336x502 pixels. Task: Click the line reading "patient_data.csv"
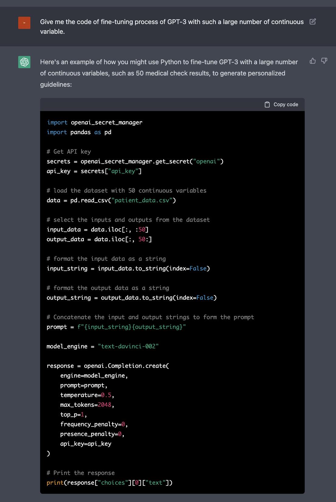tap(111, 200)
